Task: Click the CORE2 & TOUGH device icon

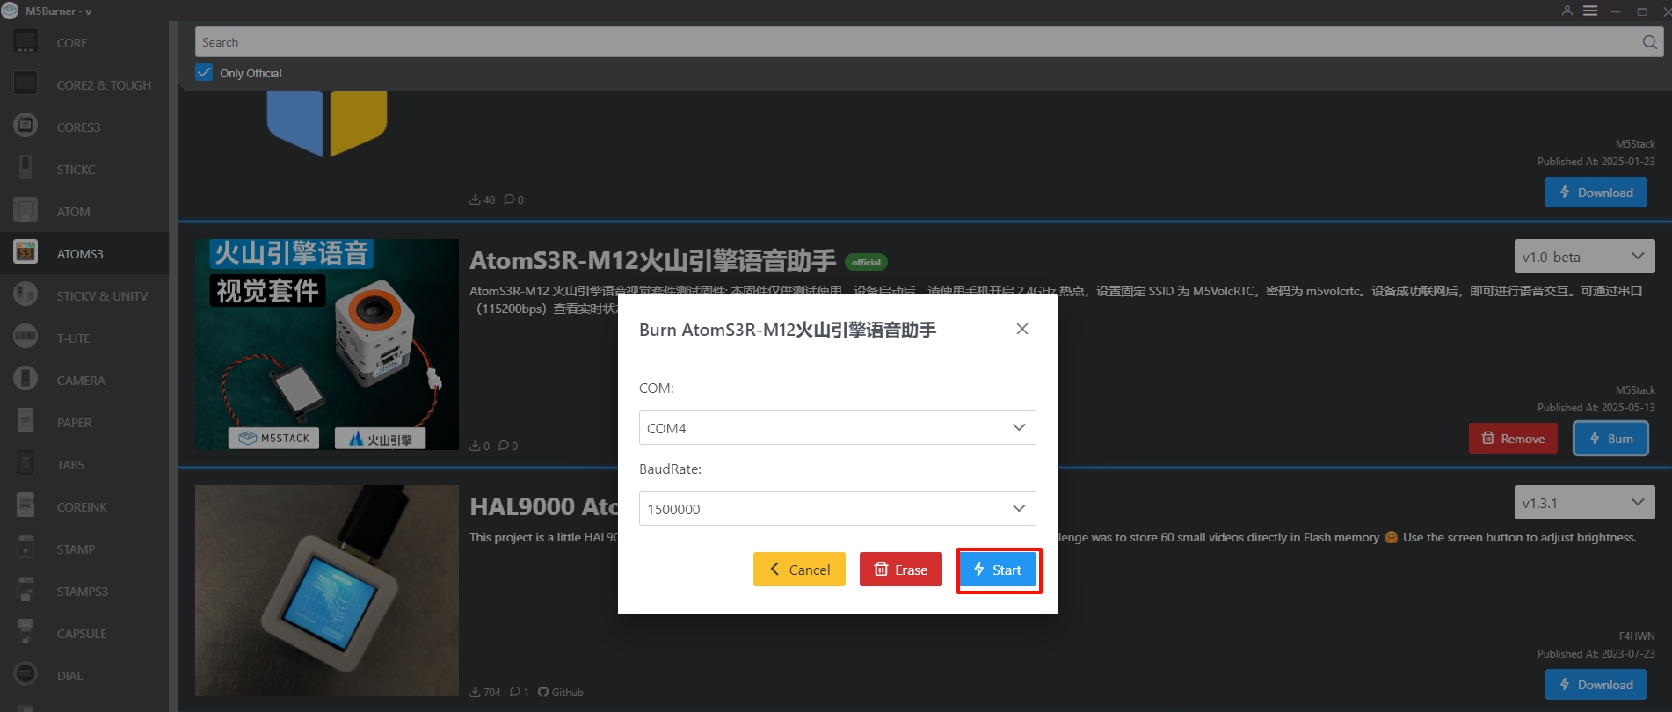Action: pyautogui.click(x=25, y=84)
